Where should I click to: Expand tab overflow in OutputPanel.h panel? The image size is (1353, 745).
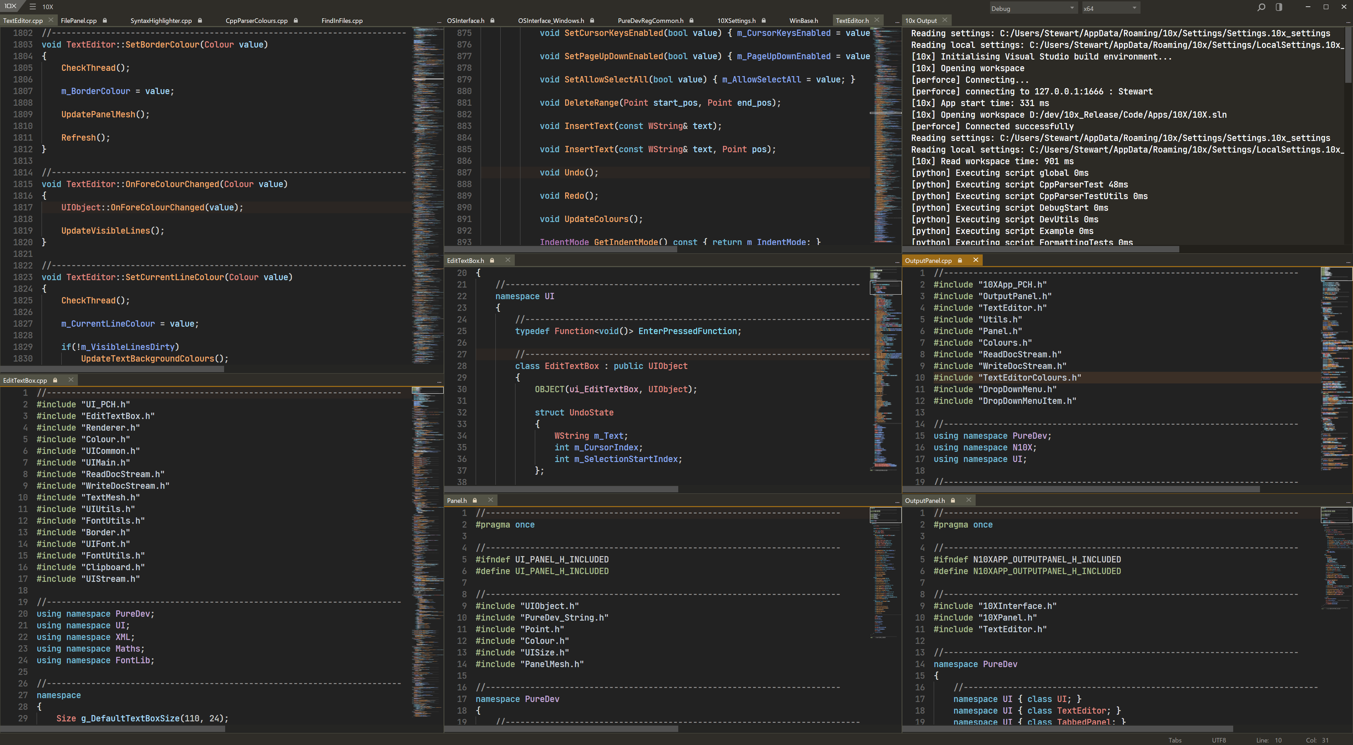point(1348,502)
